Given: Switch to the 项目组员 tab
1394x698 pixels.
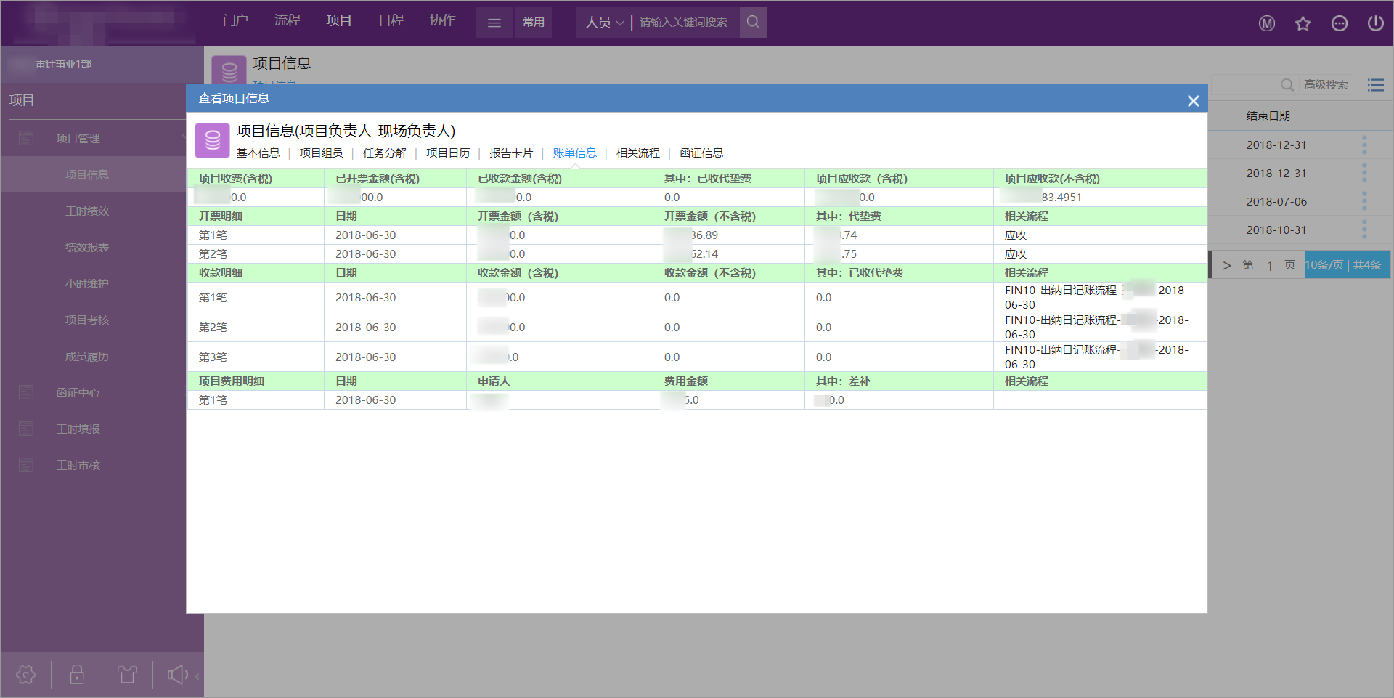Looking at the screenshot, I should tap(321, 153).
